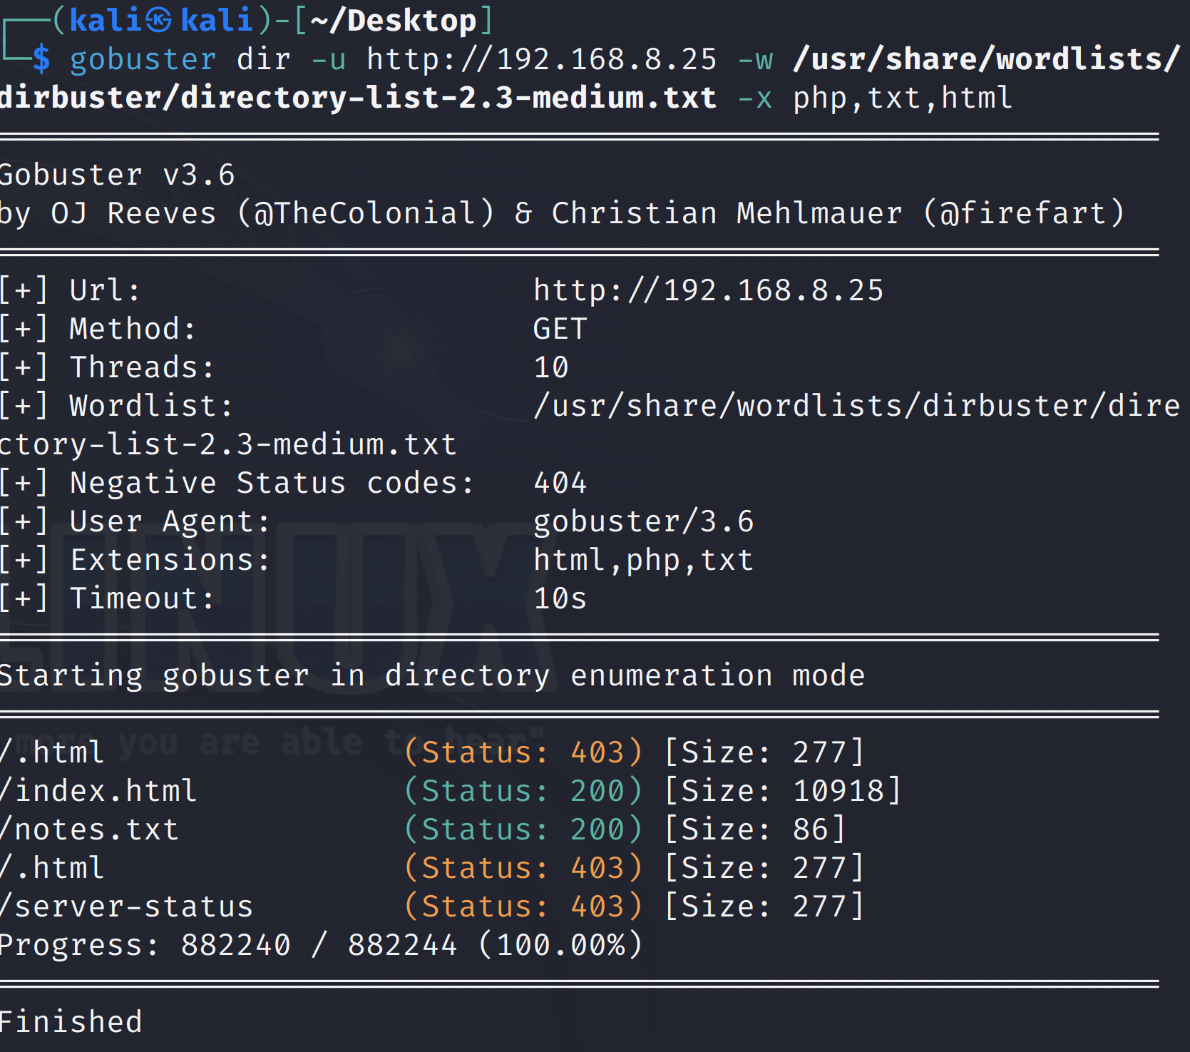Click '[Size: 10918]' on the index.html row
This screenshot has width=1190, height=1052.
tap(783, 791)
